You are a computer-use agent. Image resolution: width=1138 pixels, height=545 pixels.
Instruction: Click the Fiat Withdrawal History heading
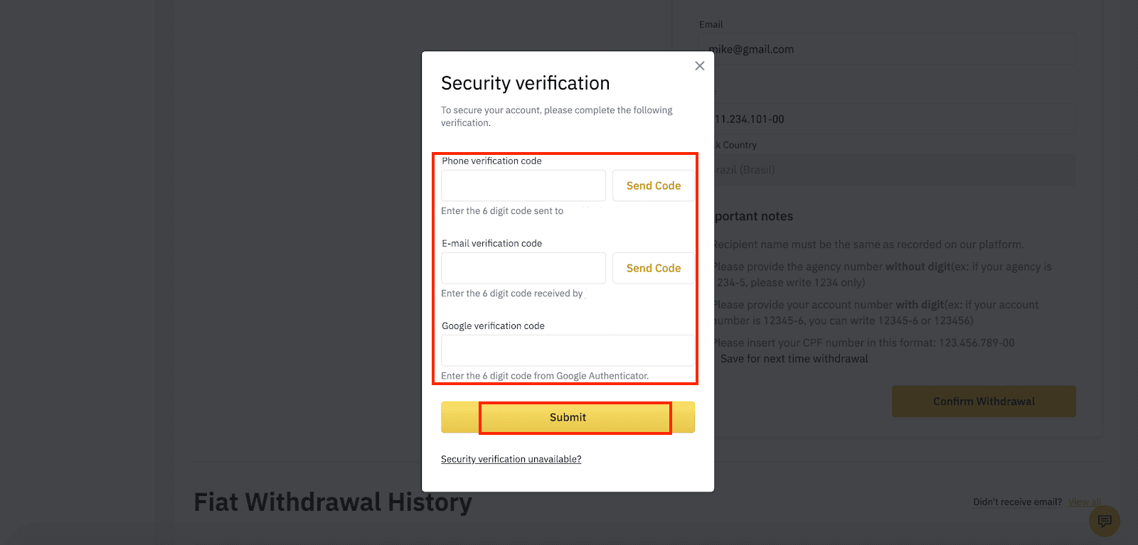(333, 502)
